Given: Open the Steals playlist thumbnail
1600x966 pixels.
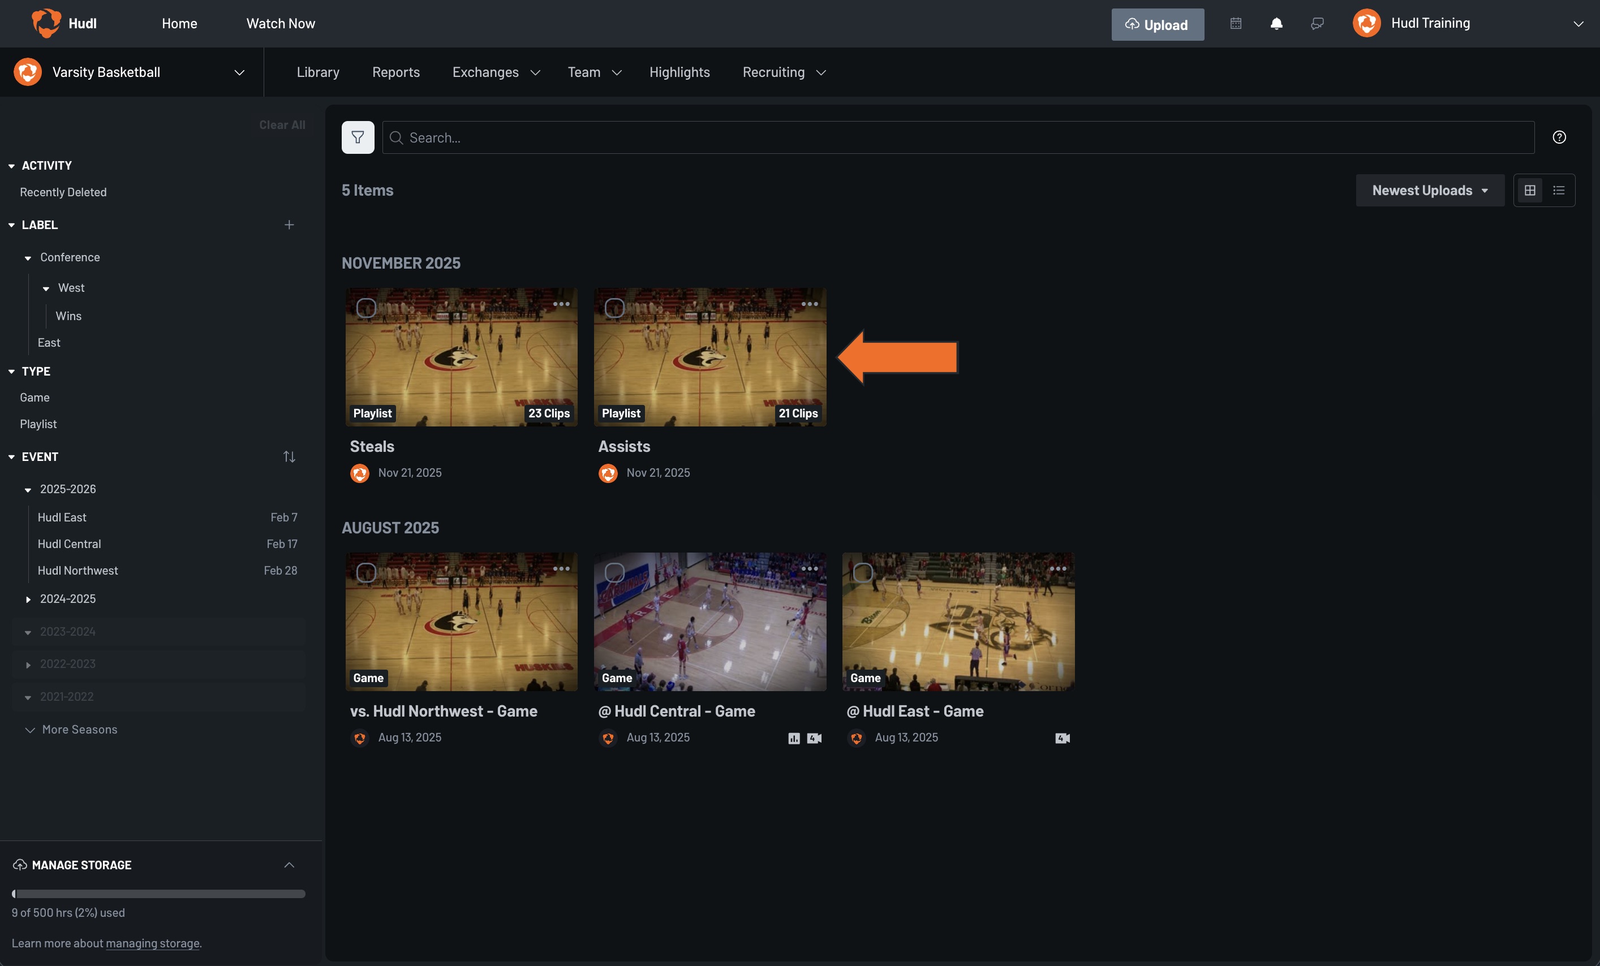Looking at the screenshot, I should tap(461, 357).
